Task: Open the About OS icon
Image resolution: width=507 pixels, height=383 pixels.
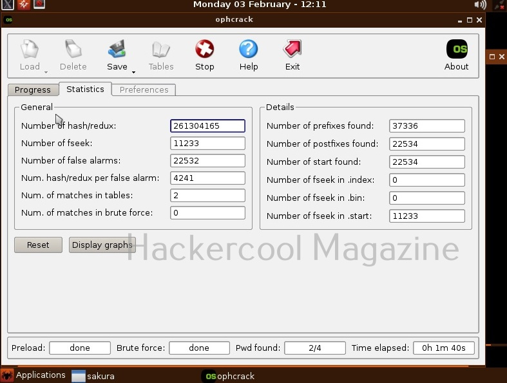Action: coord(457,49)
